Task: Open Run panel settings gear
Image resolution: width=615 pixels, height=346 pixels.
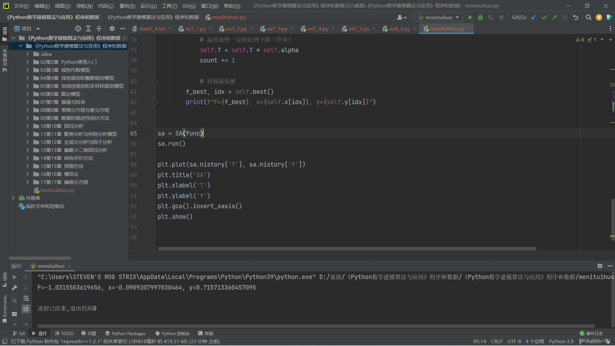Action: pos(600,266)
